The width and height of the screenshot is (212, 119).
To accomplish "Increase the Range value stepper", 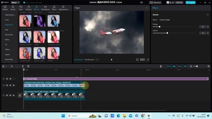I will coord(208,26).
